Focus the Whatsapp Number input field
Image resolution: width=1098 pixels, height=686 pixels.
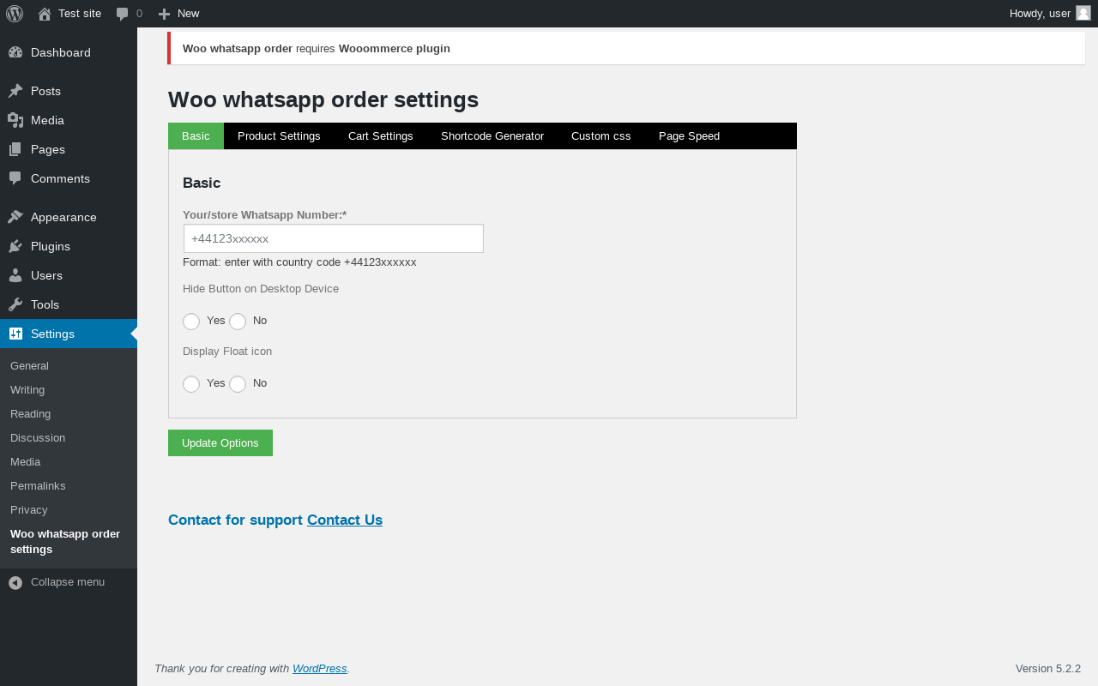tap(334, 238)
